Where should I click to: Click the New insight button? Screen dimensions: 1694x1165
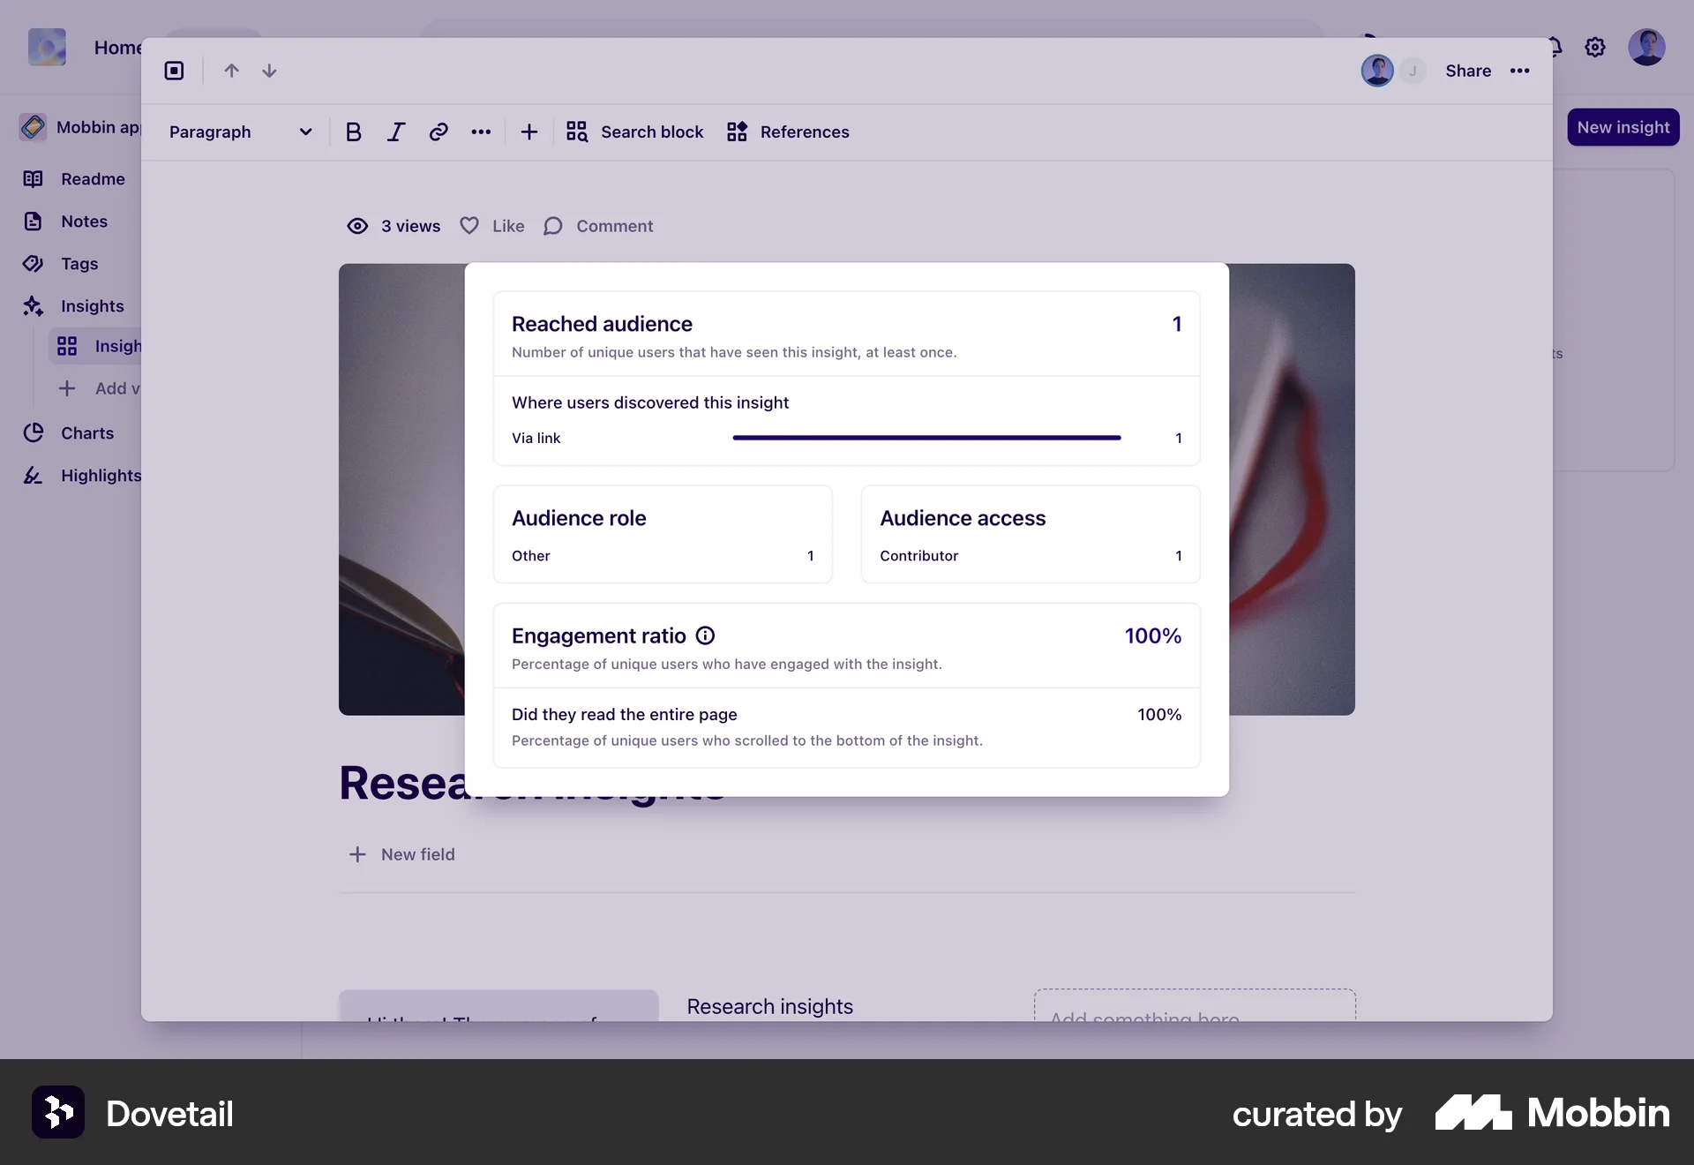click(x=1623, y=127)
